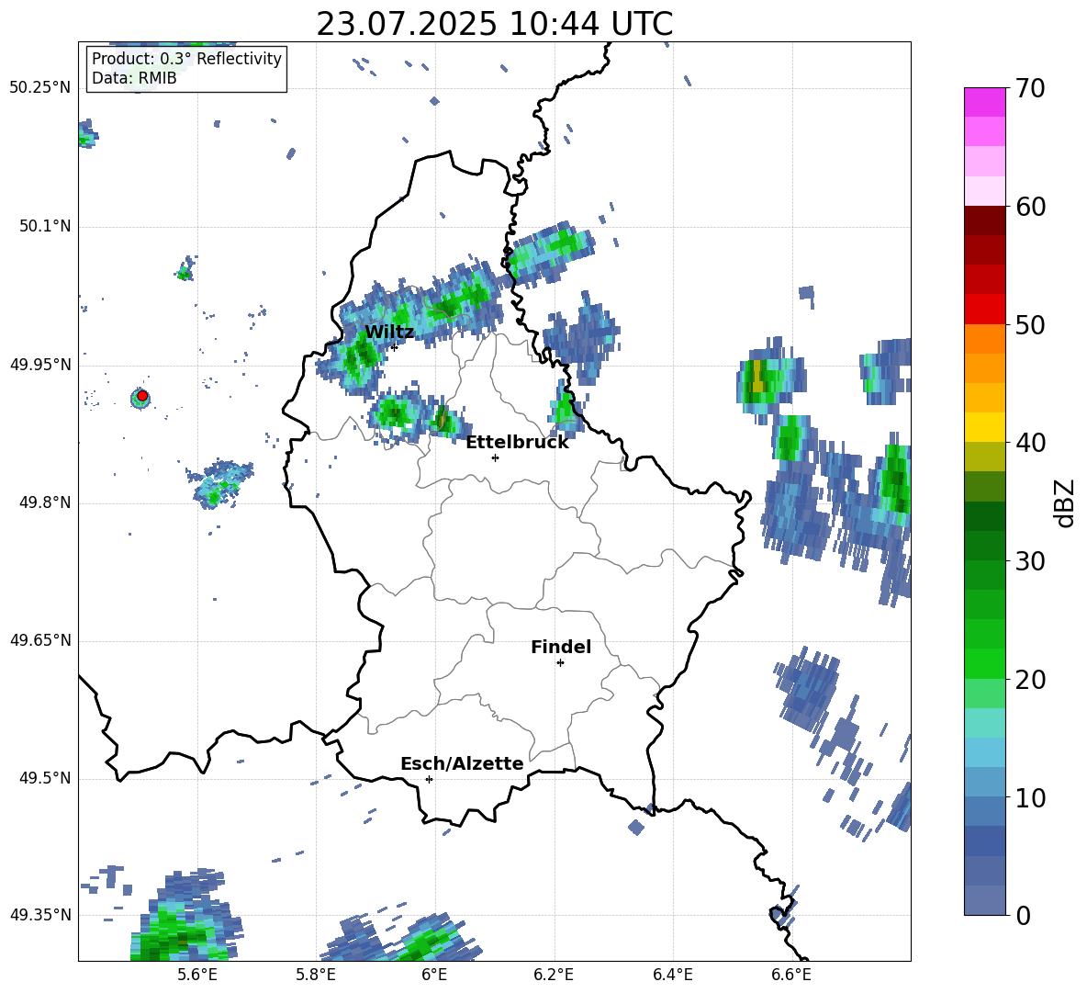Click the Data: RMIB text
The height and width of the screenshot is (993, 1087).
click(134, 78)
